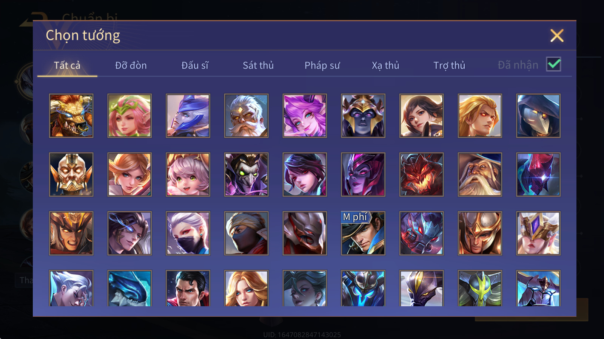Select the masked white-haired ninja woman

click(x=188, y=233)
